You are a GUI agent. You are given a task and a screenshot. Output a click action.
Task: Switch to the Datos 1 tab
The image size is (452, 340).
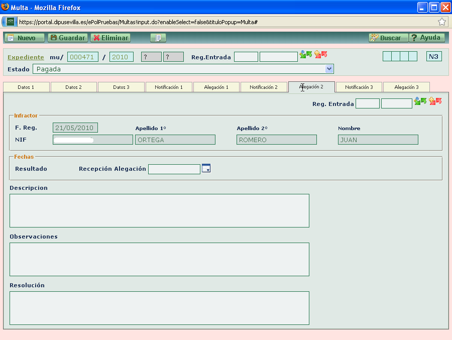26,87
